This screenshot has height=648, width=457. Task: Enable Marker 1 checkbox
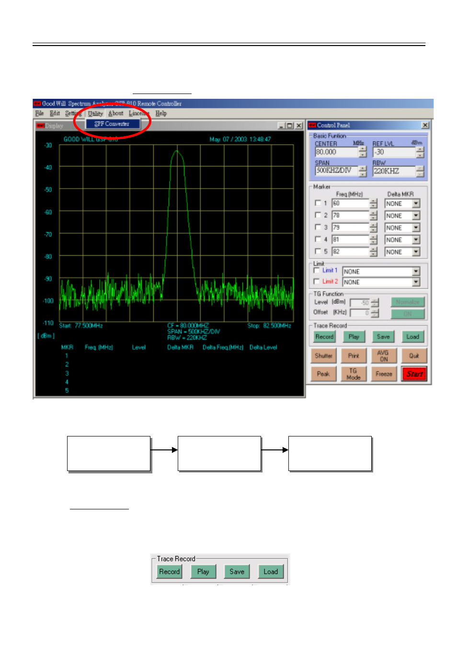(x=318, y=203)
